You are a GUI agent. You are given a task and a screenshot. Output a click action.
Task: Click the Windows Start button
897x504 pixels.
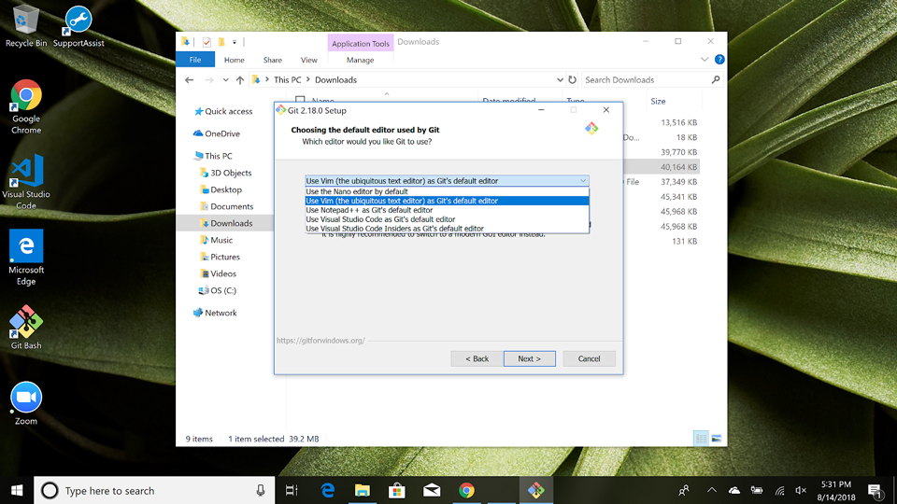pos(17,490)
